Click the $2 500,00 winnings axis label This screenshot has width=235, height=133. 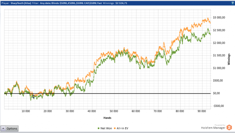pos(219,30)
